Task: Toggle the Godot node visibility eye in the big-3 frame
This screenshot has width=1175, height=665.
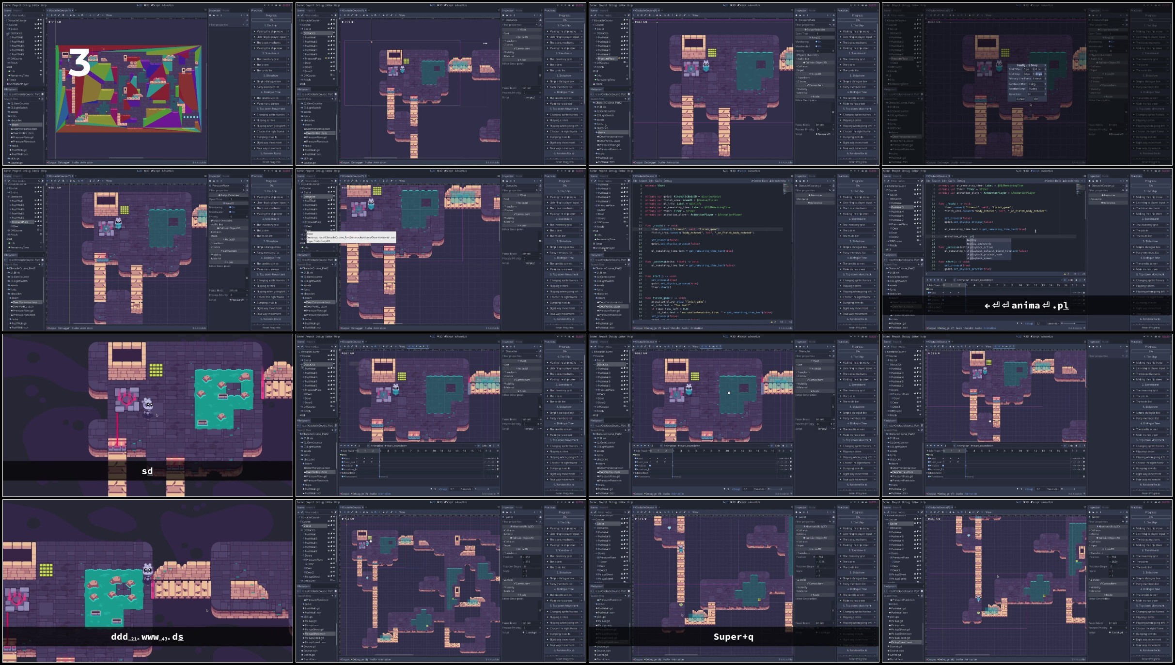Action: (x=41, y=28)
